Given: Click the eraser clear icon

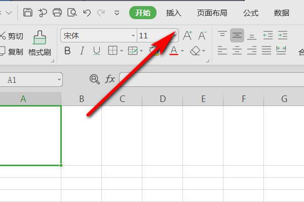Looking at the screenshot, I should pos(195,50).
